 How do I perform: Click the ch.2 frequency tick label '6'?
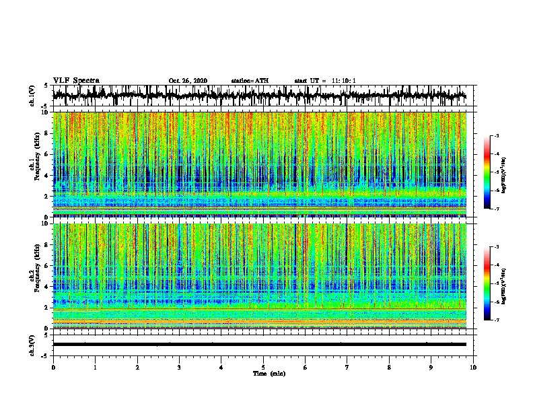click(47, 266)
